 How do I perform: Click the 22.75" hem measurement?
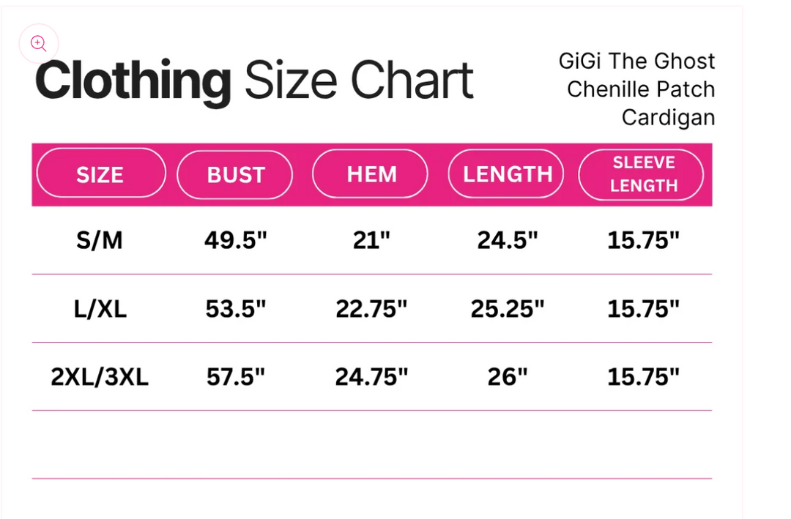[x=371, y=309]
